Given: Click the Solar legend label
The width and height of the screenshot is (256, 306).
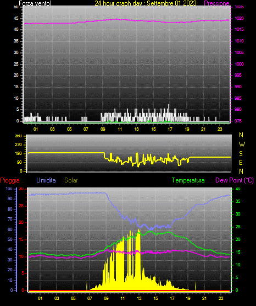Looking at the screenshot, I should [71, 180].
